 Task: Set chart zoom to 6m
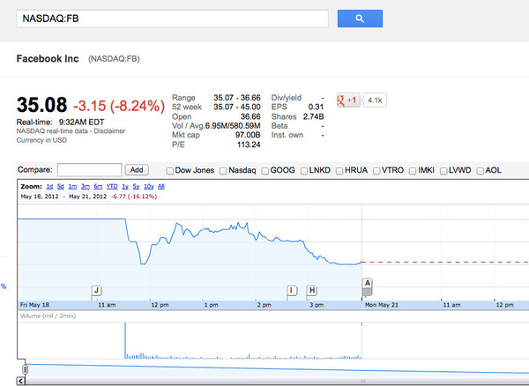click(x=98, y=187)
